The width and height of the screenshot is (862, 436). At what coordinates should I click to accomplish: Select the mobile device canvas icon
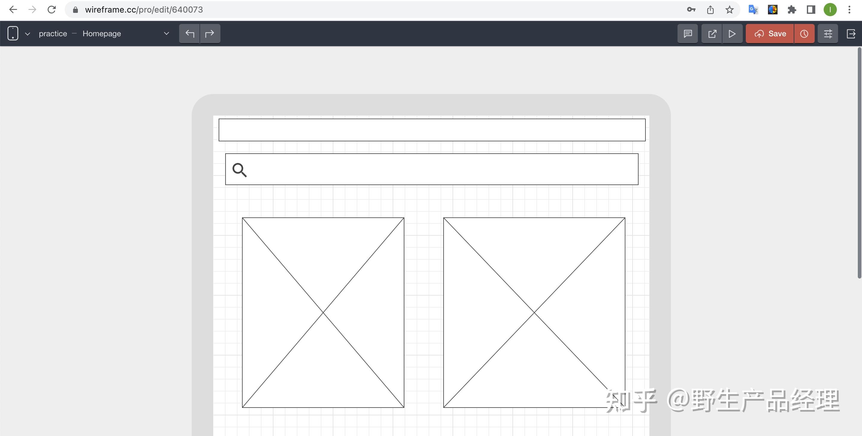[x=13, y=34]
